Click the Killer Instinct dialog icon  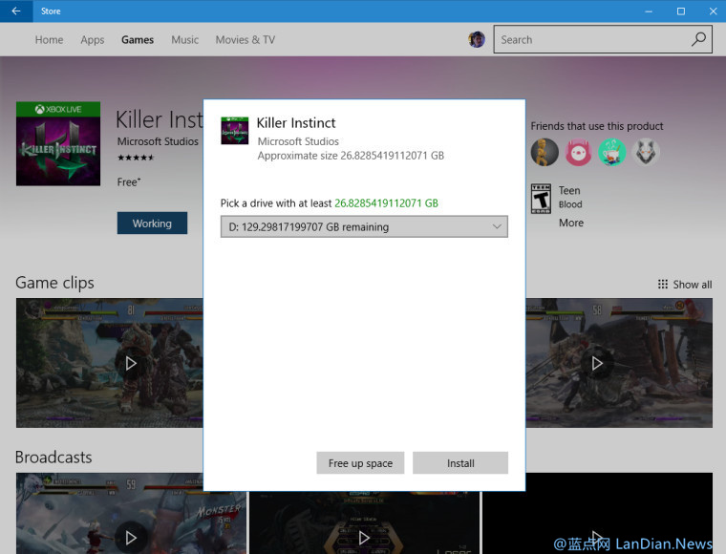pos(234,131)
